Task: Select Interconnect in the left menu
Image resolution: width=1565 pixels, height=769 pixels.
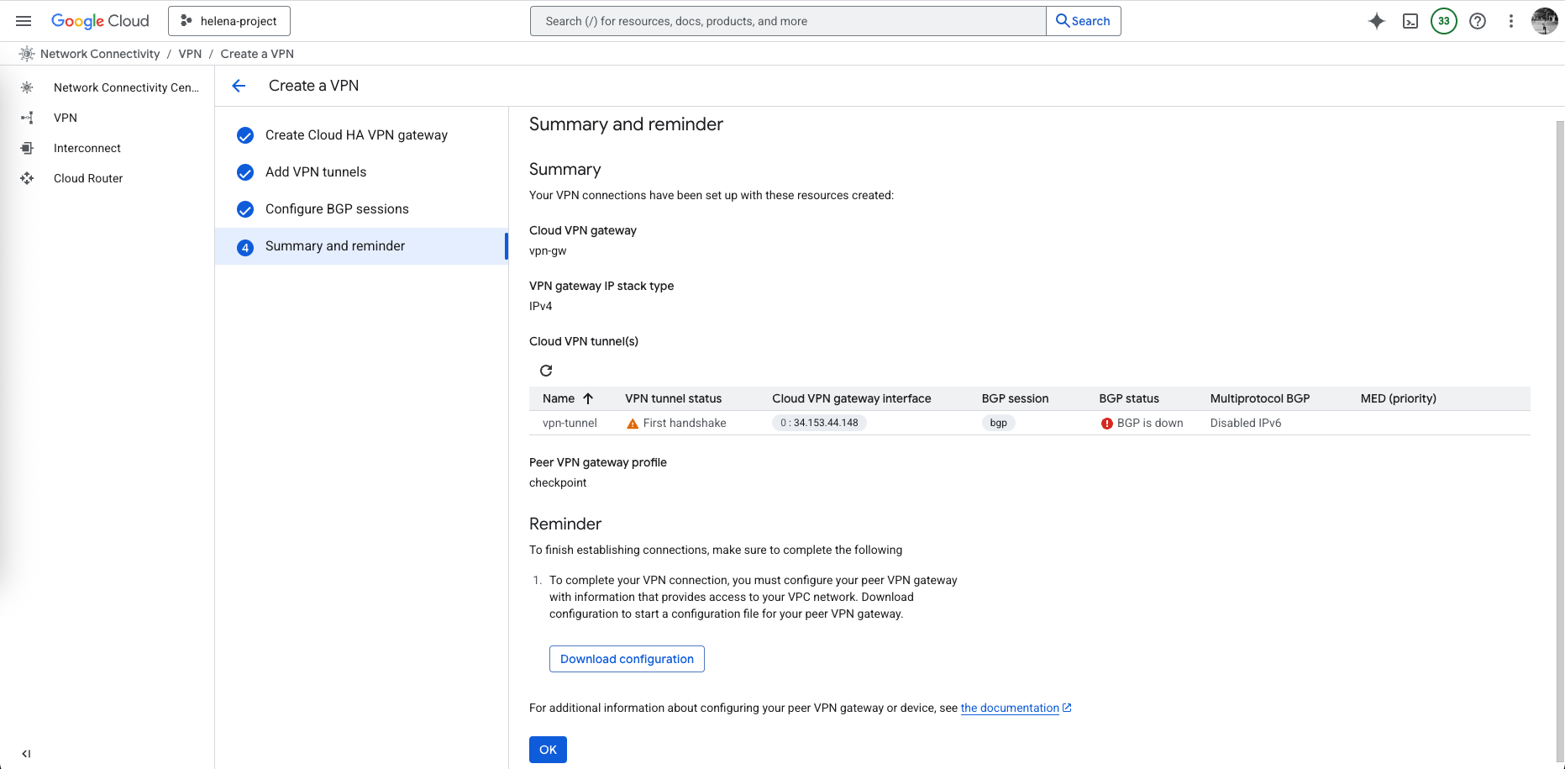Action: pyautogui.click(x=87, y=148)
